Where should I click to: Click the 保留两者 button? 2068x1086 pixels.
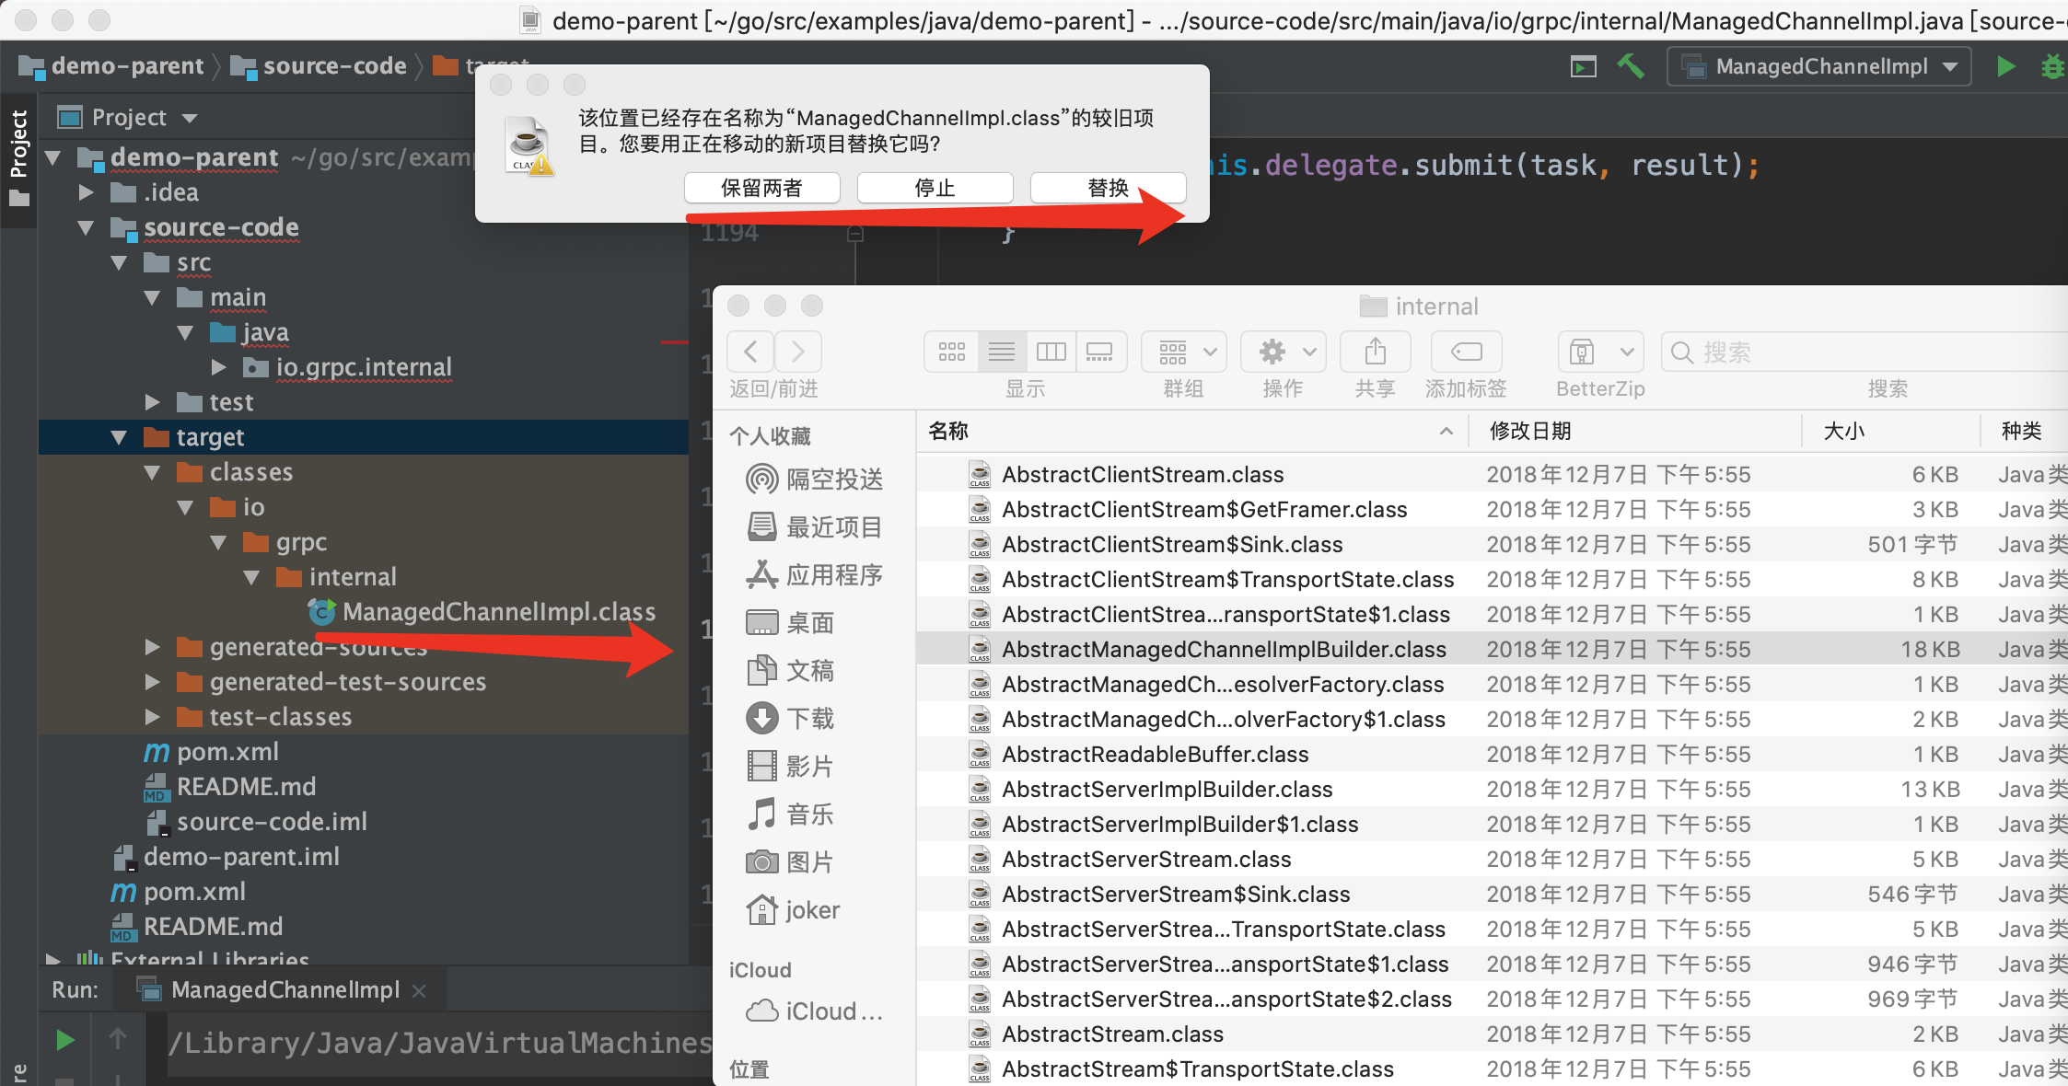tap(761, 188)
